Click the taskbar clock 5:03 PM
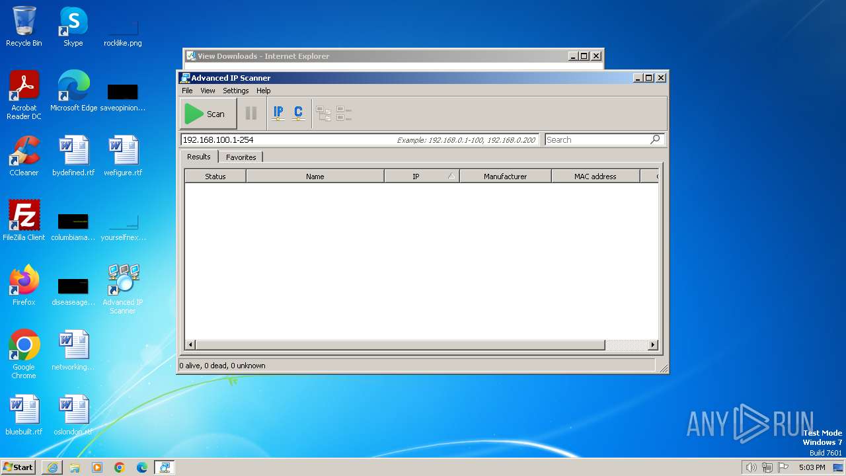Image resolution: width=846 pixels, height=476 pixels. (x=812, y=467)
